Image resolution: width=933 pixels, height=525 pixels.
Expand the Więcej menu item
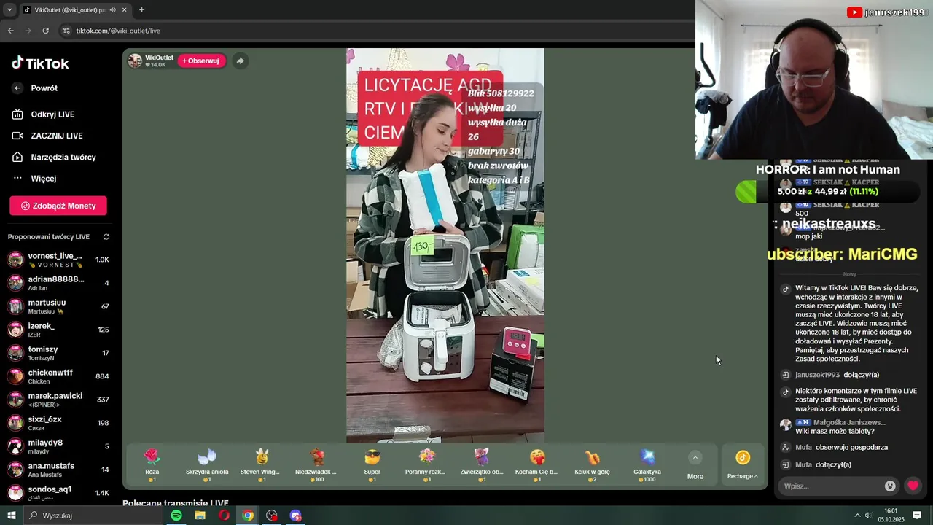pyautogui.click(x=43, y=179)
